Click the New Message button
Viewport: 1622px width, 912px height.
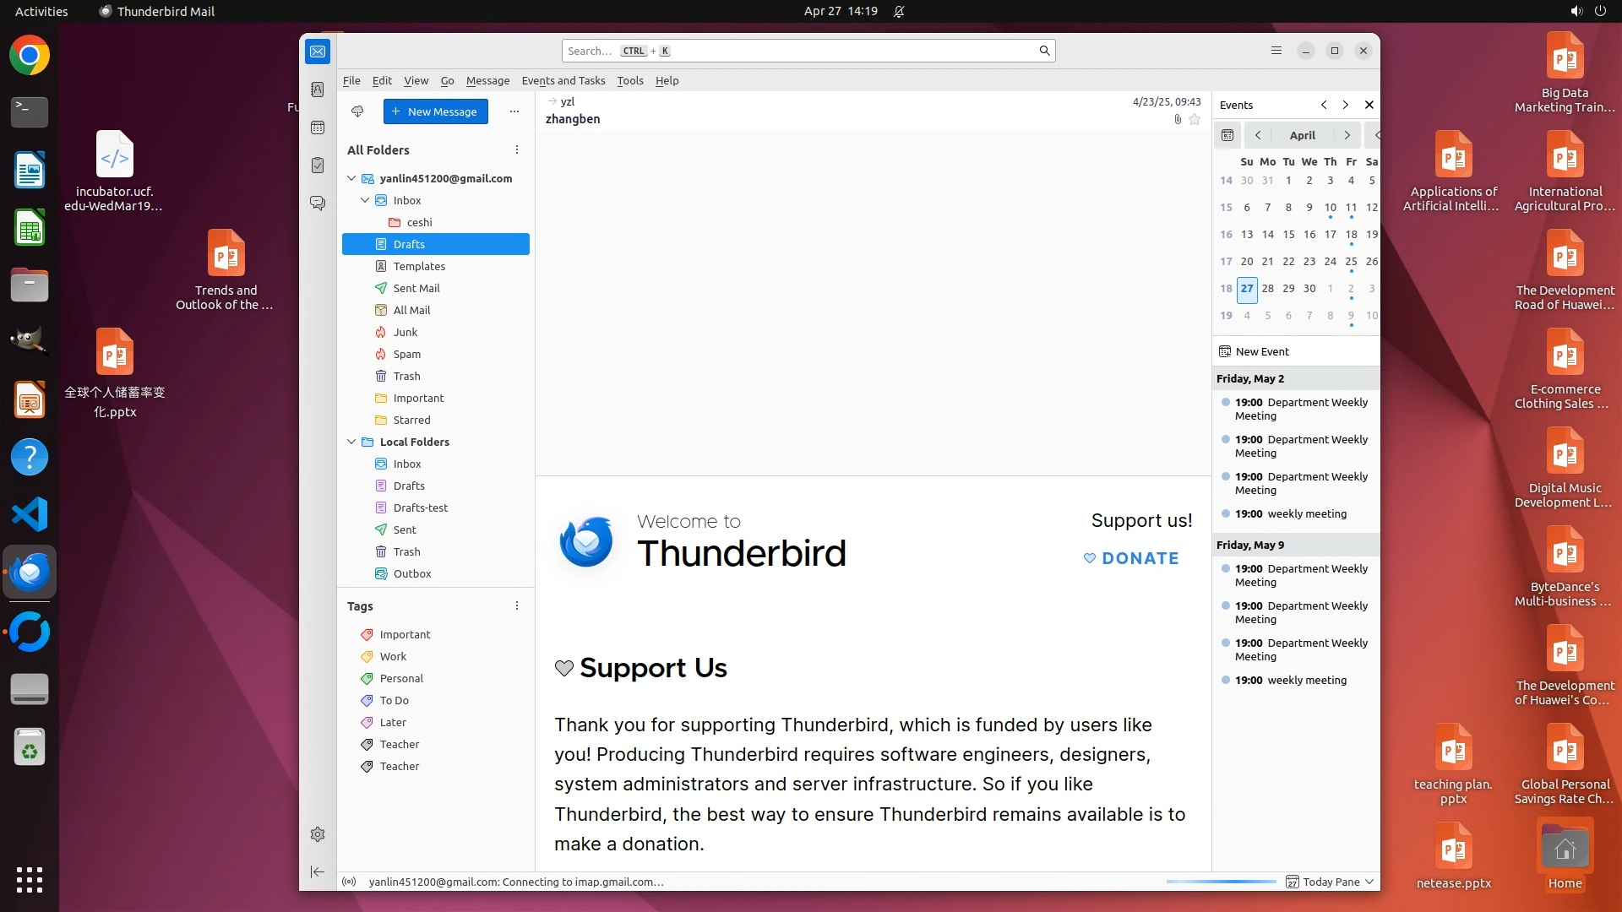[435, 111]
